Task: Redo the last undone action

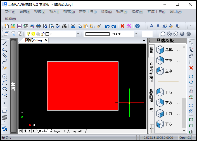Action: pyautogui.click(x=114, y=26)
